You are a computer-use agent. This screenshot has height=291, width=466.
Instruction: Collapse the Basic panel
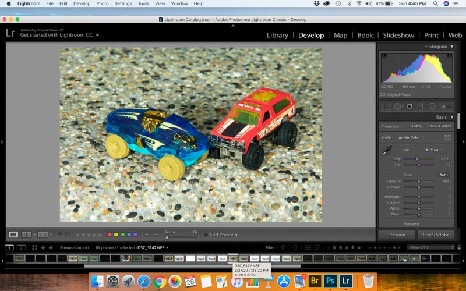[x=452, y=117]
